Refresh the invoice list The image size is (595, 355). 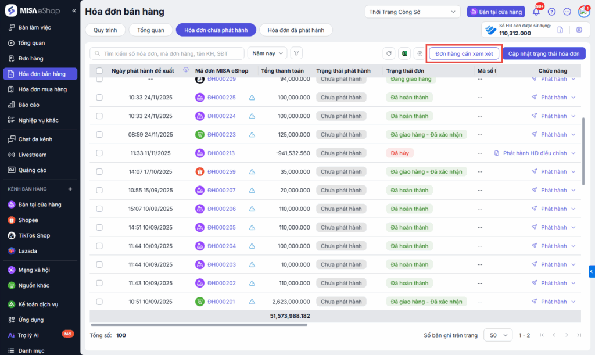pyautogui.click(x=389, y=53)
